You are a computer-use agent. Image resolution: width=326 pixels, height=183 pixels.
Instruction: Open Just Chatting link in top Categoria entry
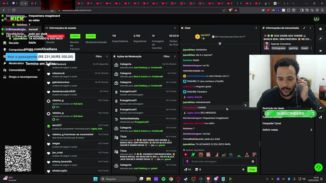pos(140,68)
